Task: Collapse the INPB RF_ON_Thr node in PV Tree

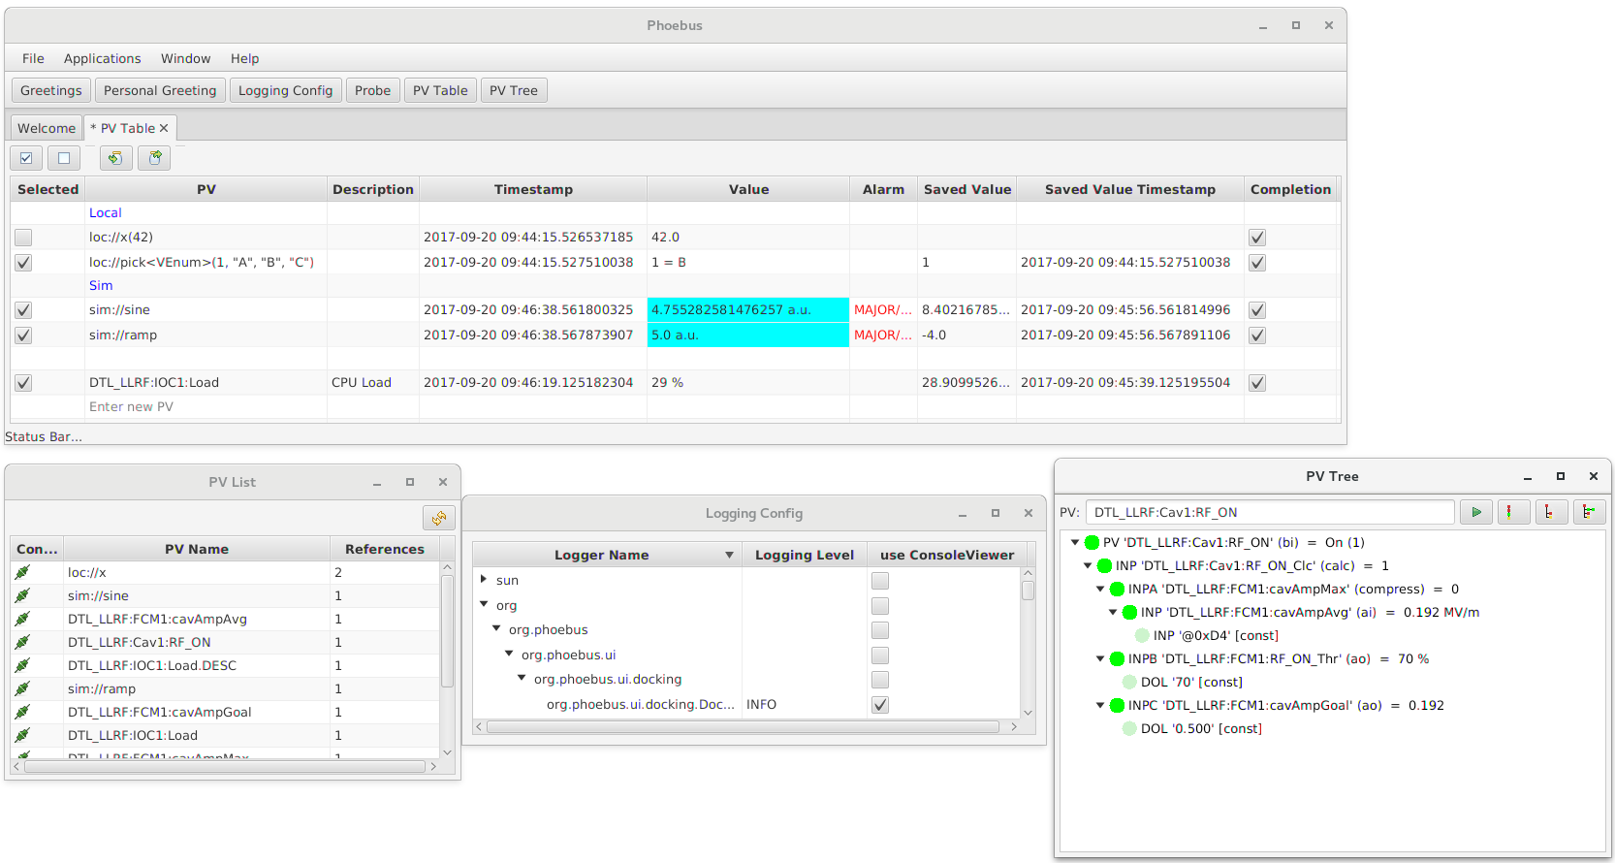Action: (x=1100, y=659)
